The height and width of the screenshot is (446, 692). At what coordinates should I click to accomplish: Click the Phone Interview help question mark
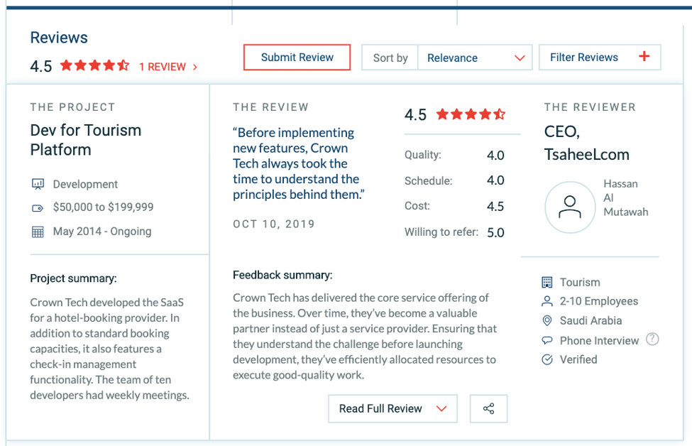[x=652, y=339]
